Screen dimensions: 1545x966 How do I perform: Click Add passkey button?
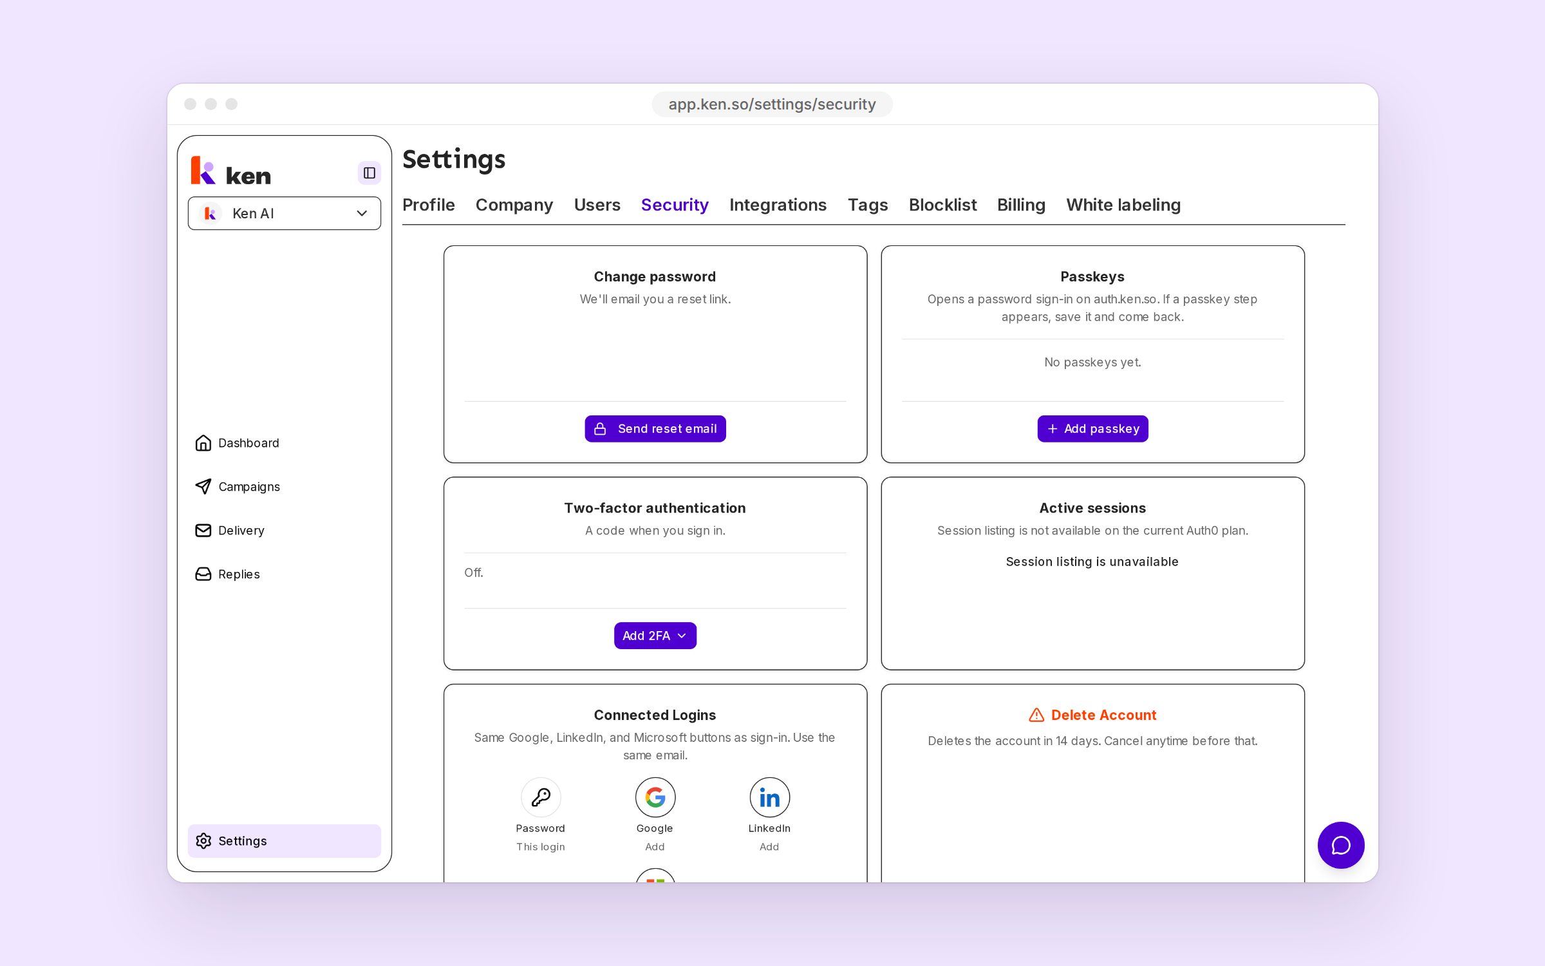click(1092, 429)
